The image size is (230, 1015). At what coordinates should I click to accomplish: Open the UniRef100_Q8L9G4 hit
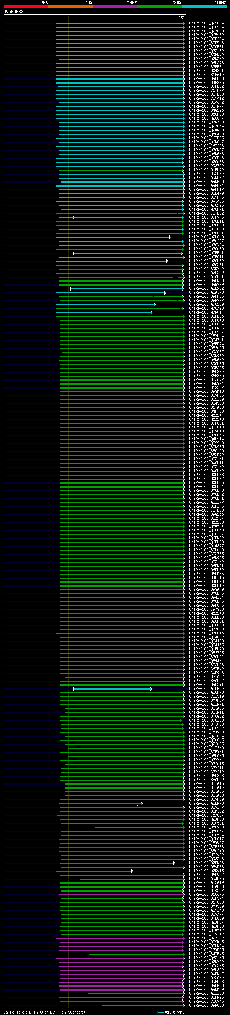[206, 27]
